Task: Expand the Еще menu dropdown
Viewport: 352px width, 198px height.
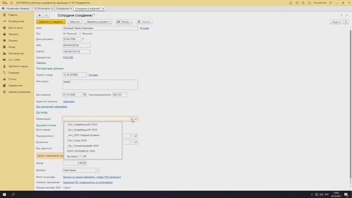Action: click(336, 22)
